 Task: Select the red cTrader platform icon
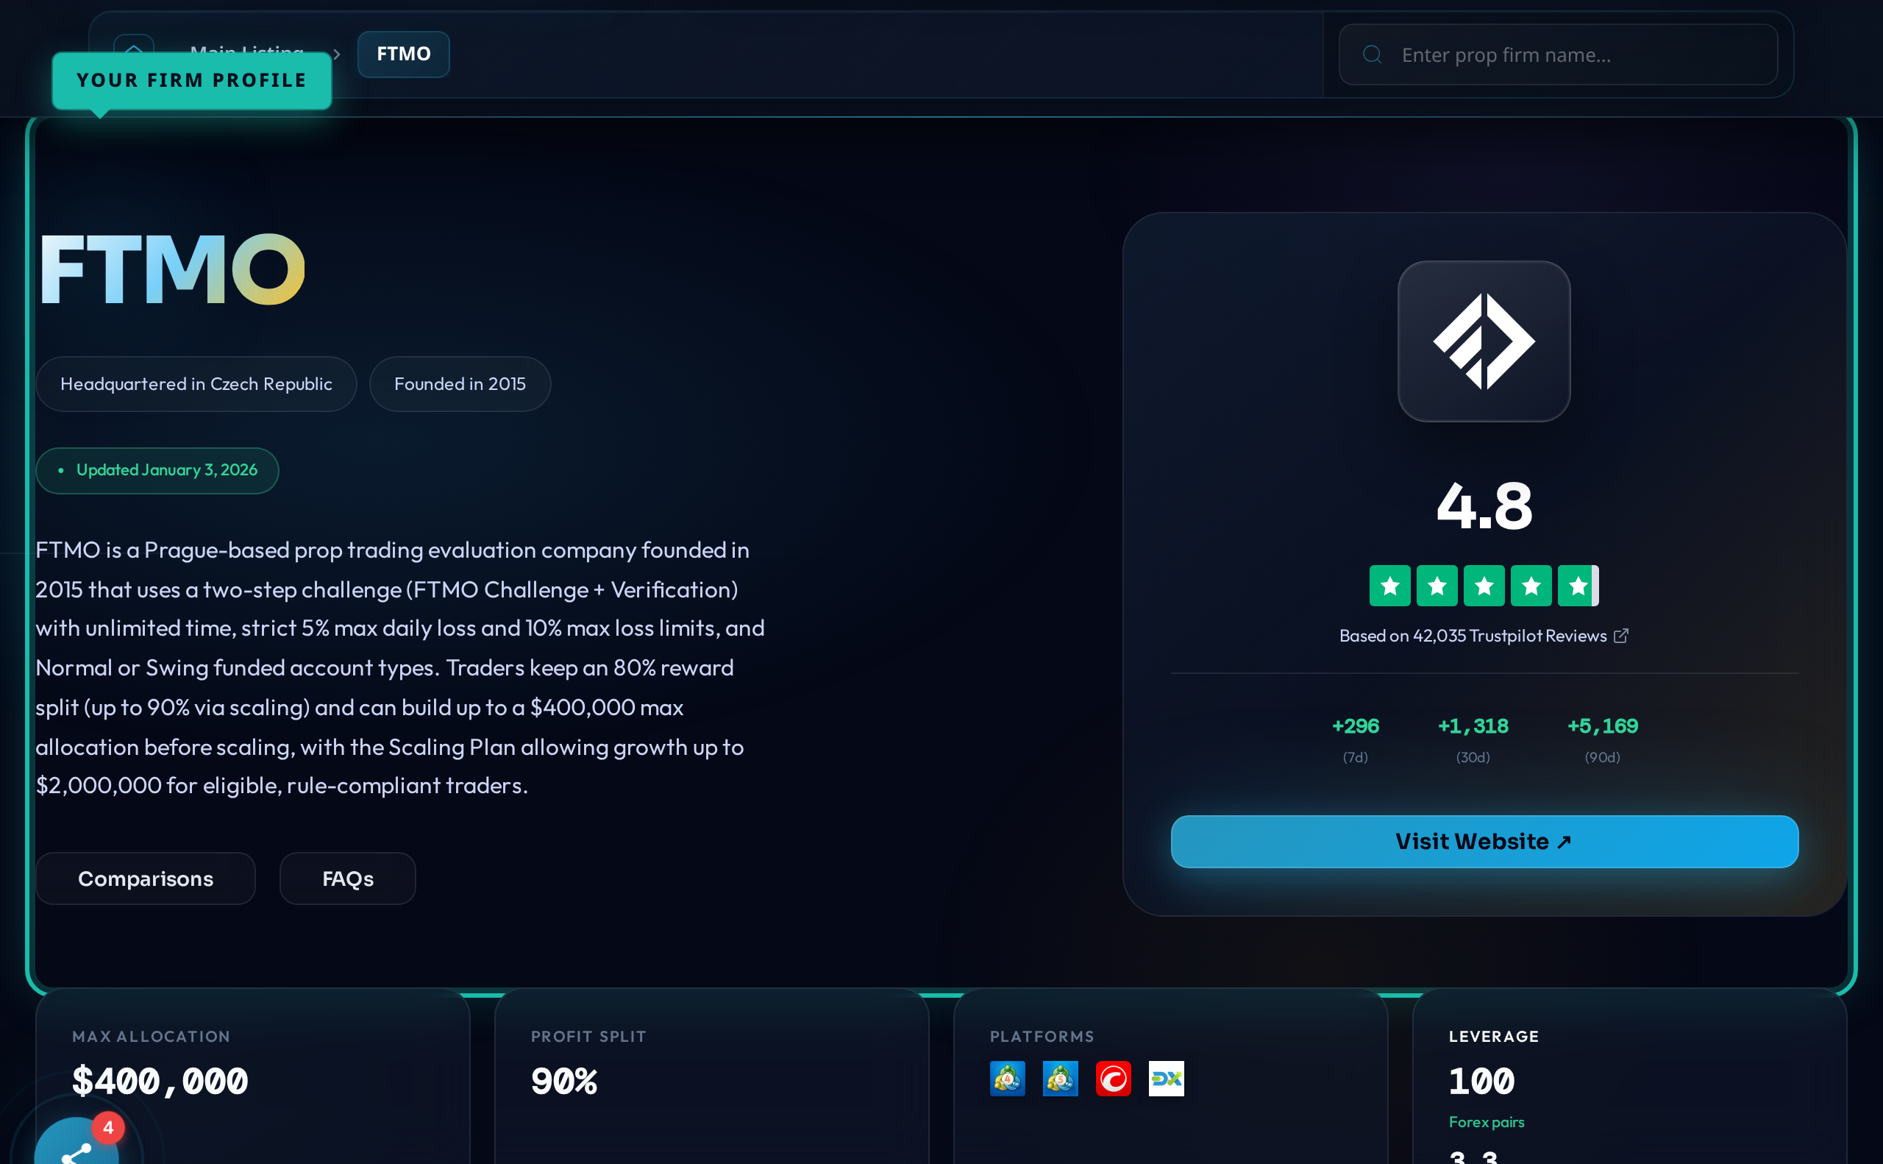pyautogui.click(x=1114, y=1079)
